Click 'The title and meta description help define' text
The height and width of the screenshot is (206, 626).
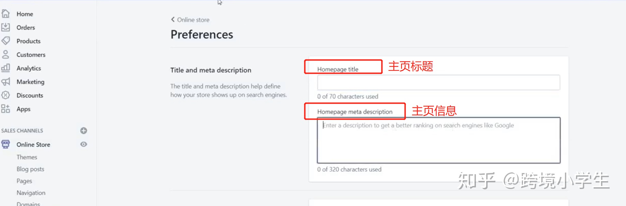coord(225,86)
